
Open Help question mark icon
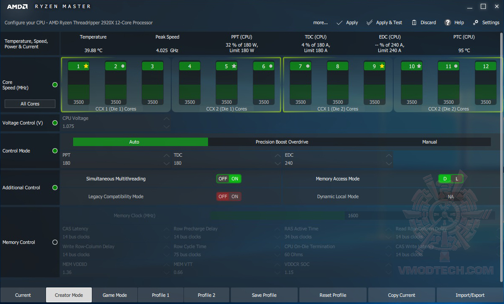(x=447, y=22)
